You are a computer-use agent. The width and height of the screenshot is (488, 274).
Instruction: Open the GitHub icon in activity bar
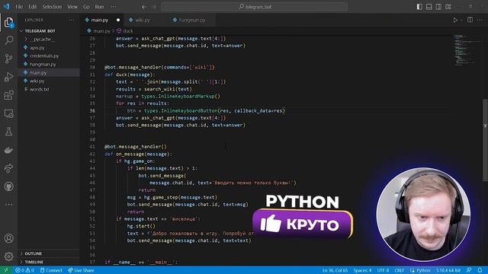click(x=8, y=186)
